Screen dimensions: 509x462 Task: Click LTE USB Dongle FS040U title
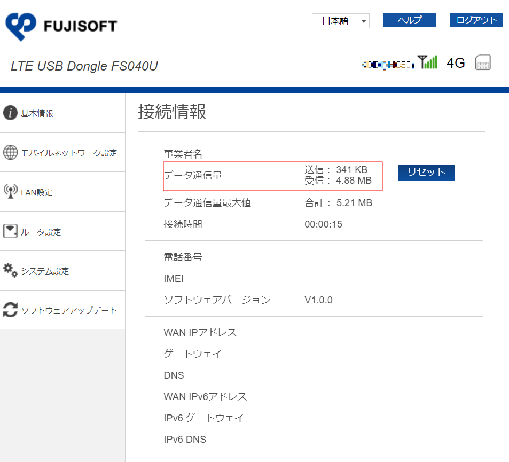(x=84, y=66)
